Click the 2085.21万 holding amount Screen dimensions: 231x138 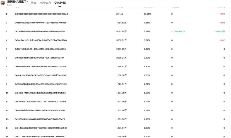click(121, 58)
